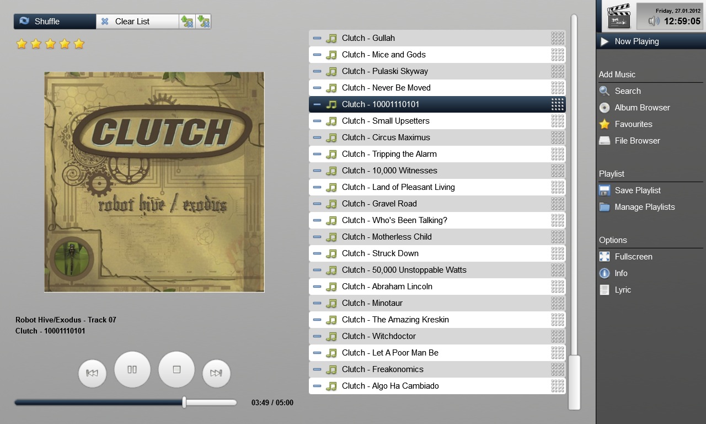Click the Fullscreen arrows icon
Image resolution: width=706 pixels, height=424 pixels.
point(605,257)
